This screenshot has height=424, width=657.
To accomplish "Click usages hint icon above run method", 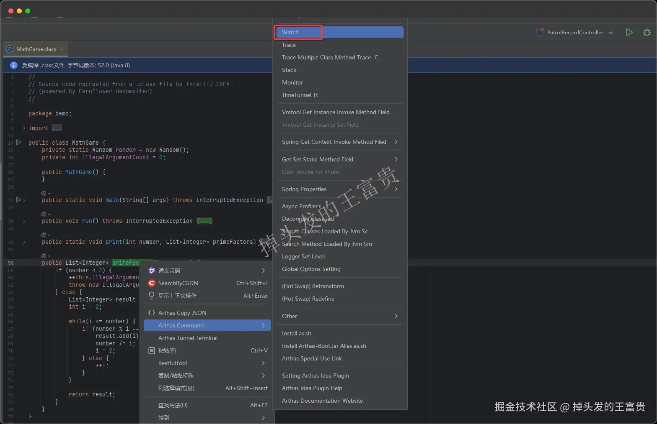I will tap(45, 214).
